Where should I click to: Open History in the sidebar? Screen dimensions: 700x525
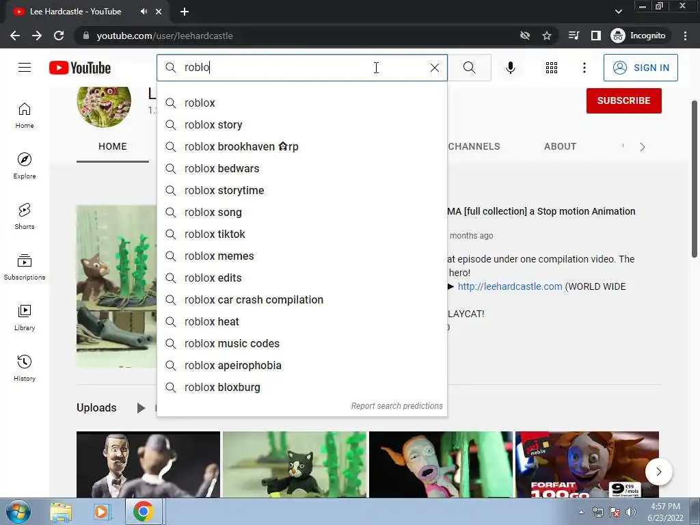25,368
